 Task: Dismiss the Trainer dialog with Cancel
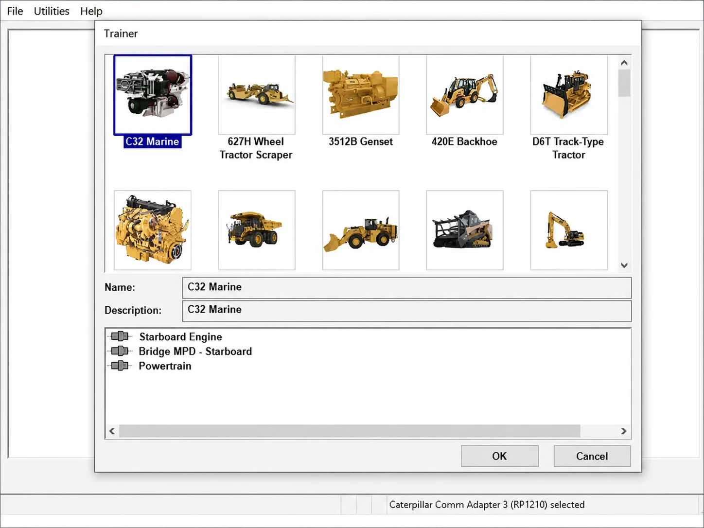(x=592, y=456)
